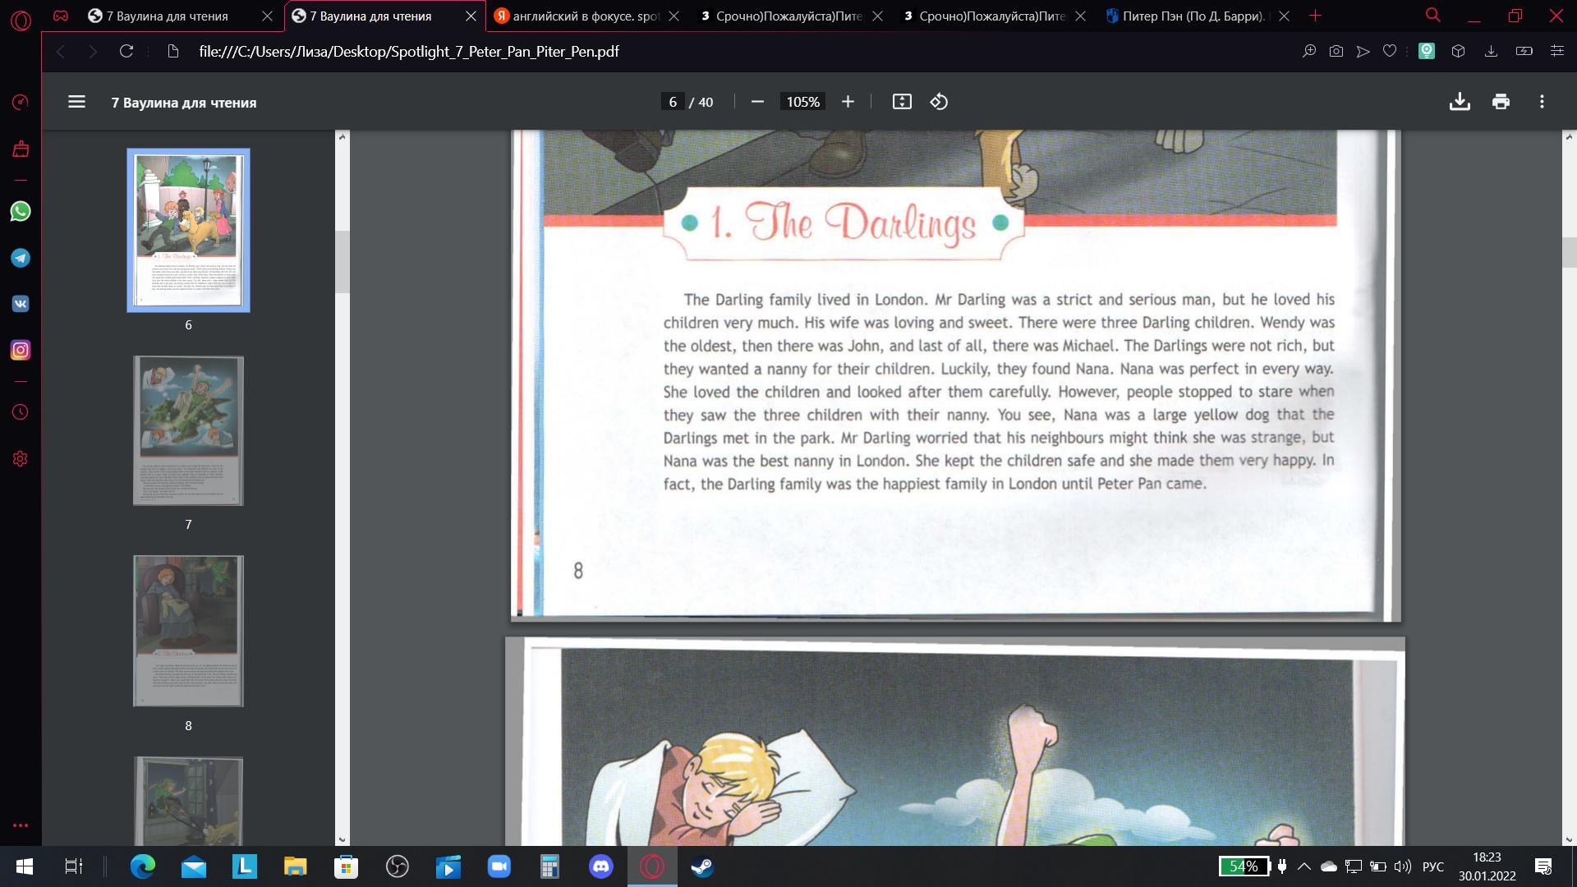
Task: Click thumbnail panel scroll down arrow
Action: 343,839
